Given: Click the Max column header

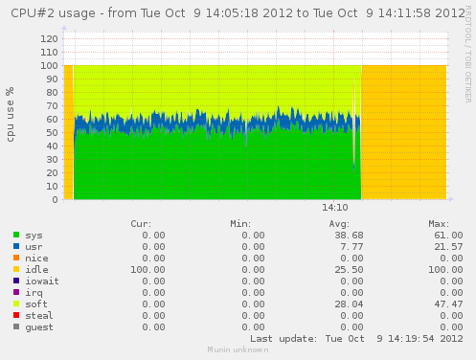Looking at the screenshot, I should [439, 224].
